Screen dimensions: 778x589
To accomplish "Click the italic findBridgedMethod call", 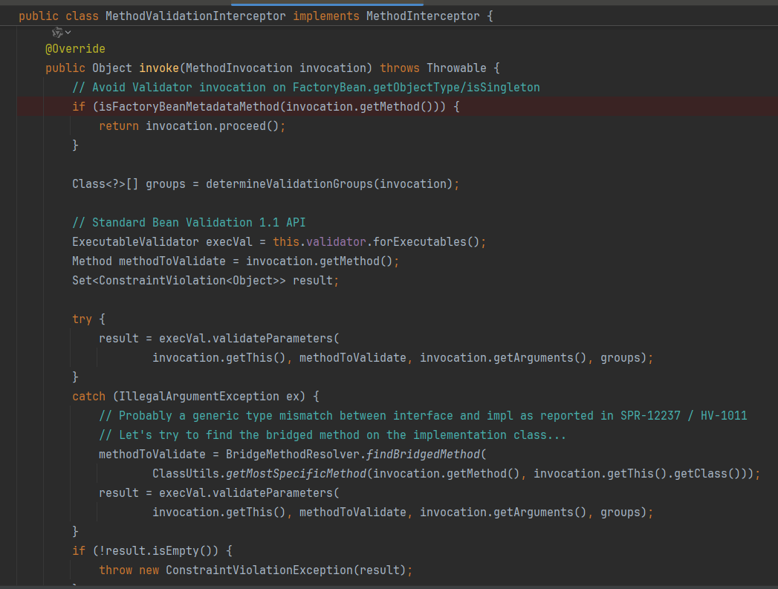I will click(x=424, y=455).
